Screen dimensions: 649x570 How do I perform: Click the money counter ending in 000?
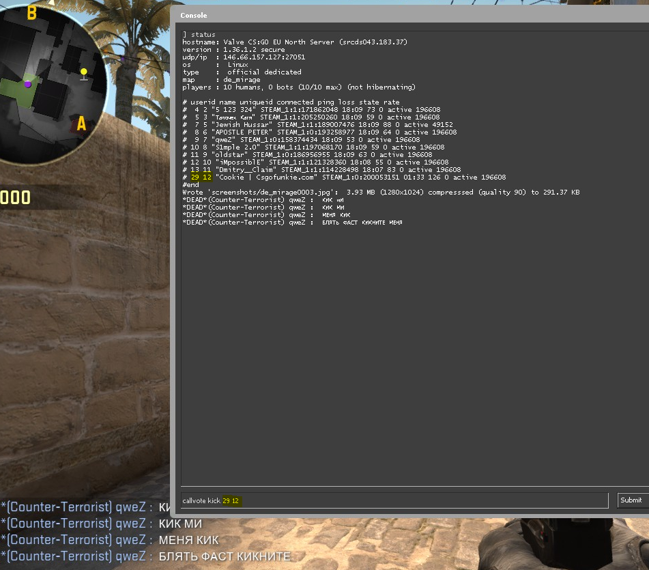[x=15, y=197]
